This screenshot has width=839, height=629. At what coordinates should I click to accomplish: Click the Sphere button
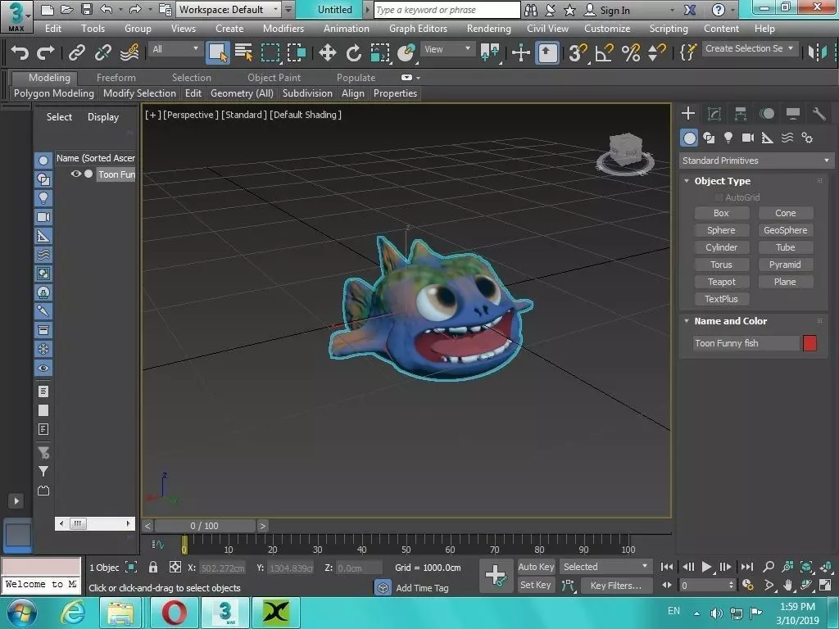pyautogui.click(x=721, y=230)
